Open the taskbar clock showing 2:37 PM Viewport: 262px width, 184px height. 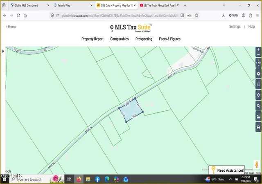point(246,179)
